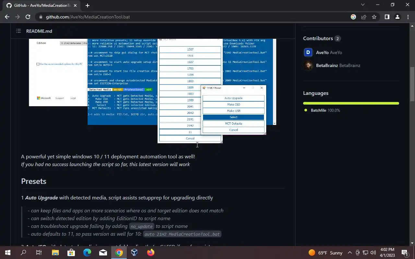Screen dimensions: 415x259
Task: Open File Explorer from taskbar
Action: click(x=55, y=253)
